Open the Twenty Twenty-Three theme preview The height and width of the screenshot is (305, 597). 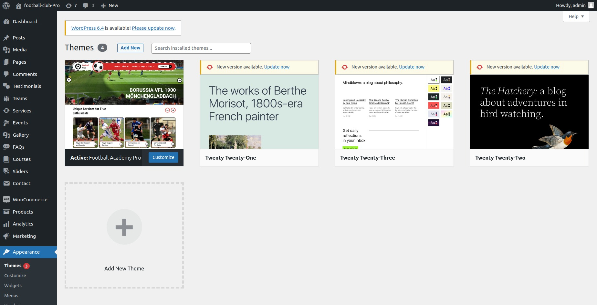pyautogui.click(x=394, y=112)
